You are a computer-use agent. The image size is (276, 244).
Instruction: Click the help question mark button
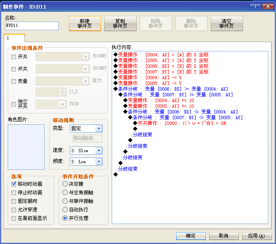(x=255, y=7)
